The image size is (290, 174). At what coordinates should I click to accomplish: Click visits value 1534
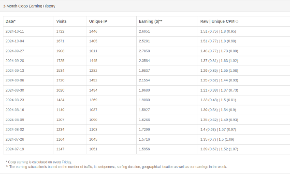click(60, 71)
